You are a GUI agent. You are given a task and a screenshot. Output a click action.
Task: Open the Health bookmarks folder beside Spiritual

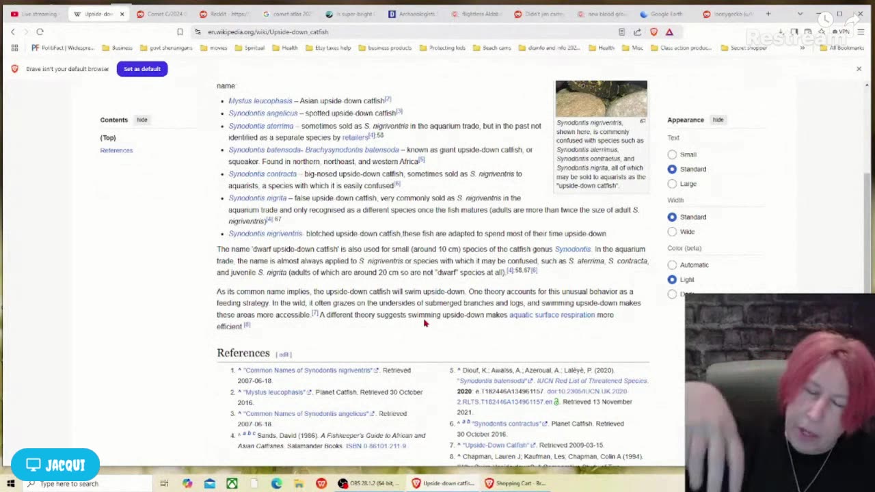pyautogui.click(x=284, y=48)
